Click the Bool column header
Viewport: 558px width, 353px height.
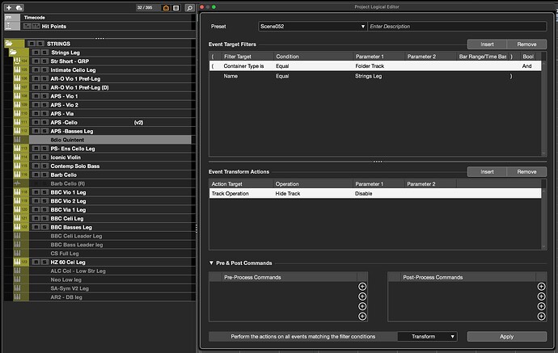528,57
